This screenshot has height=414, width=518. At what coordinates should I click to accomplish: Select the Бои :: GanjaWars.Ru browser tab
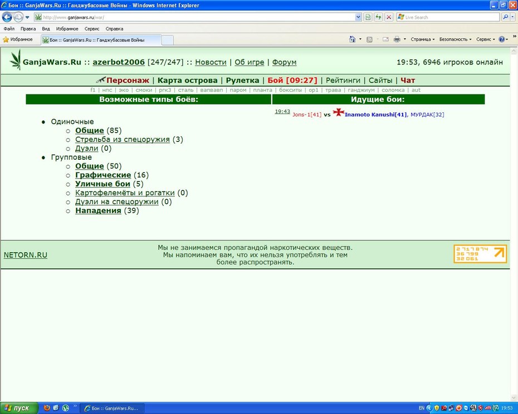(x=101, y=40)
